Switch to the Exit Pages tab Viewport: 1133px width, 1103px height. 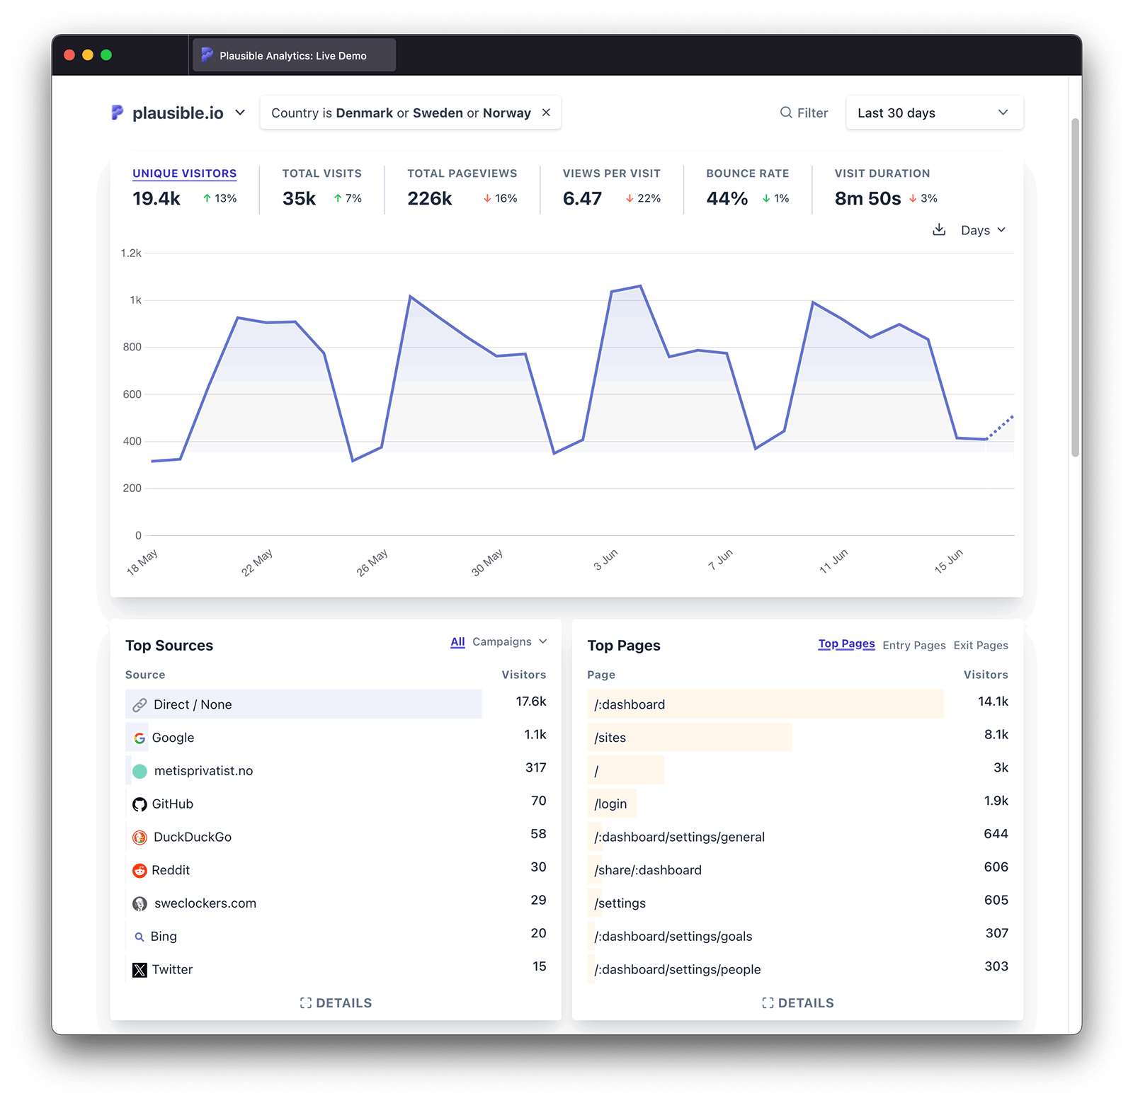(980, 645)
